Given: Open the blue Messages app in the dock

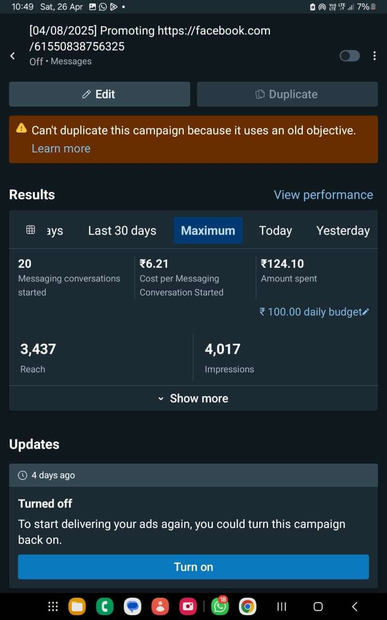Looking at the screenshot, I should (x=132, y=606).
